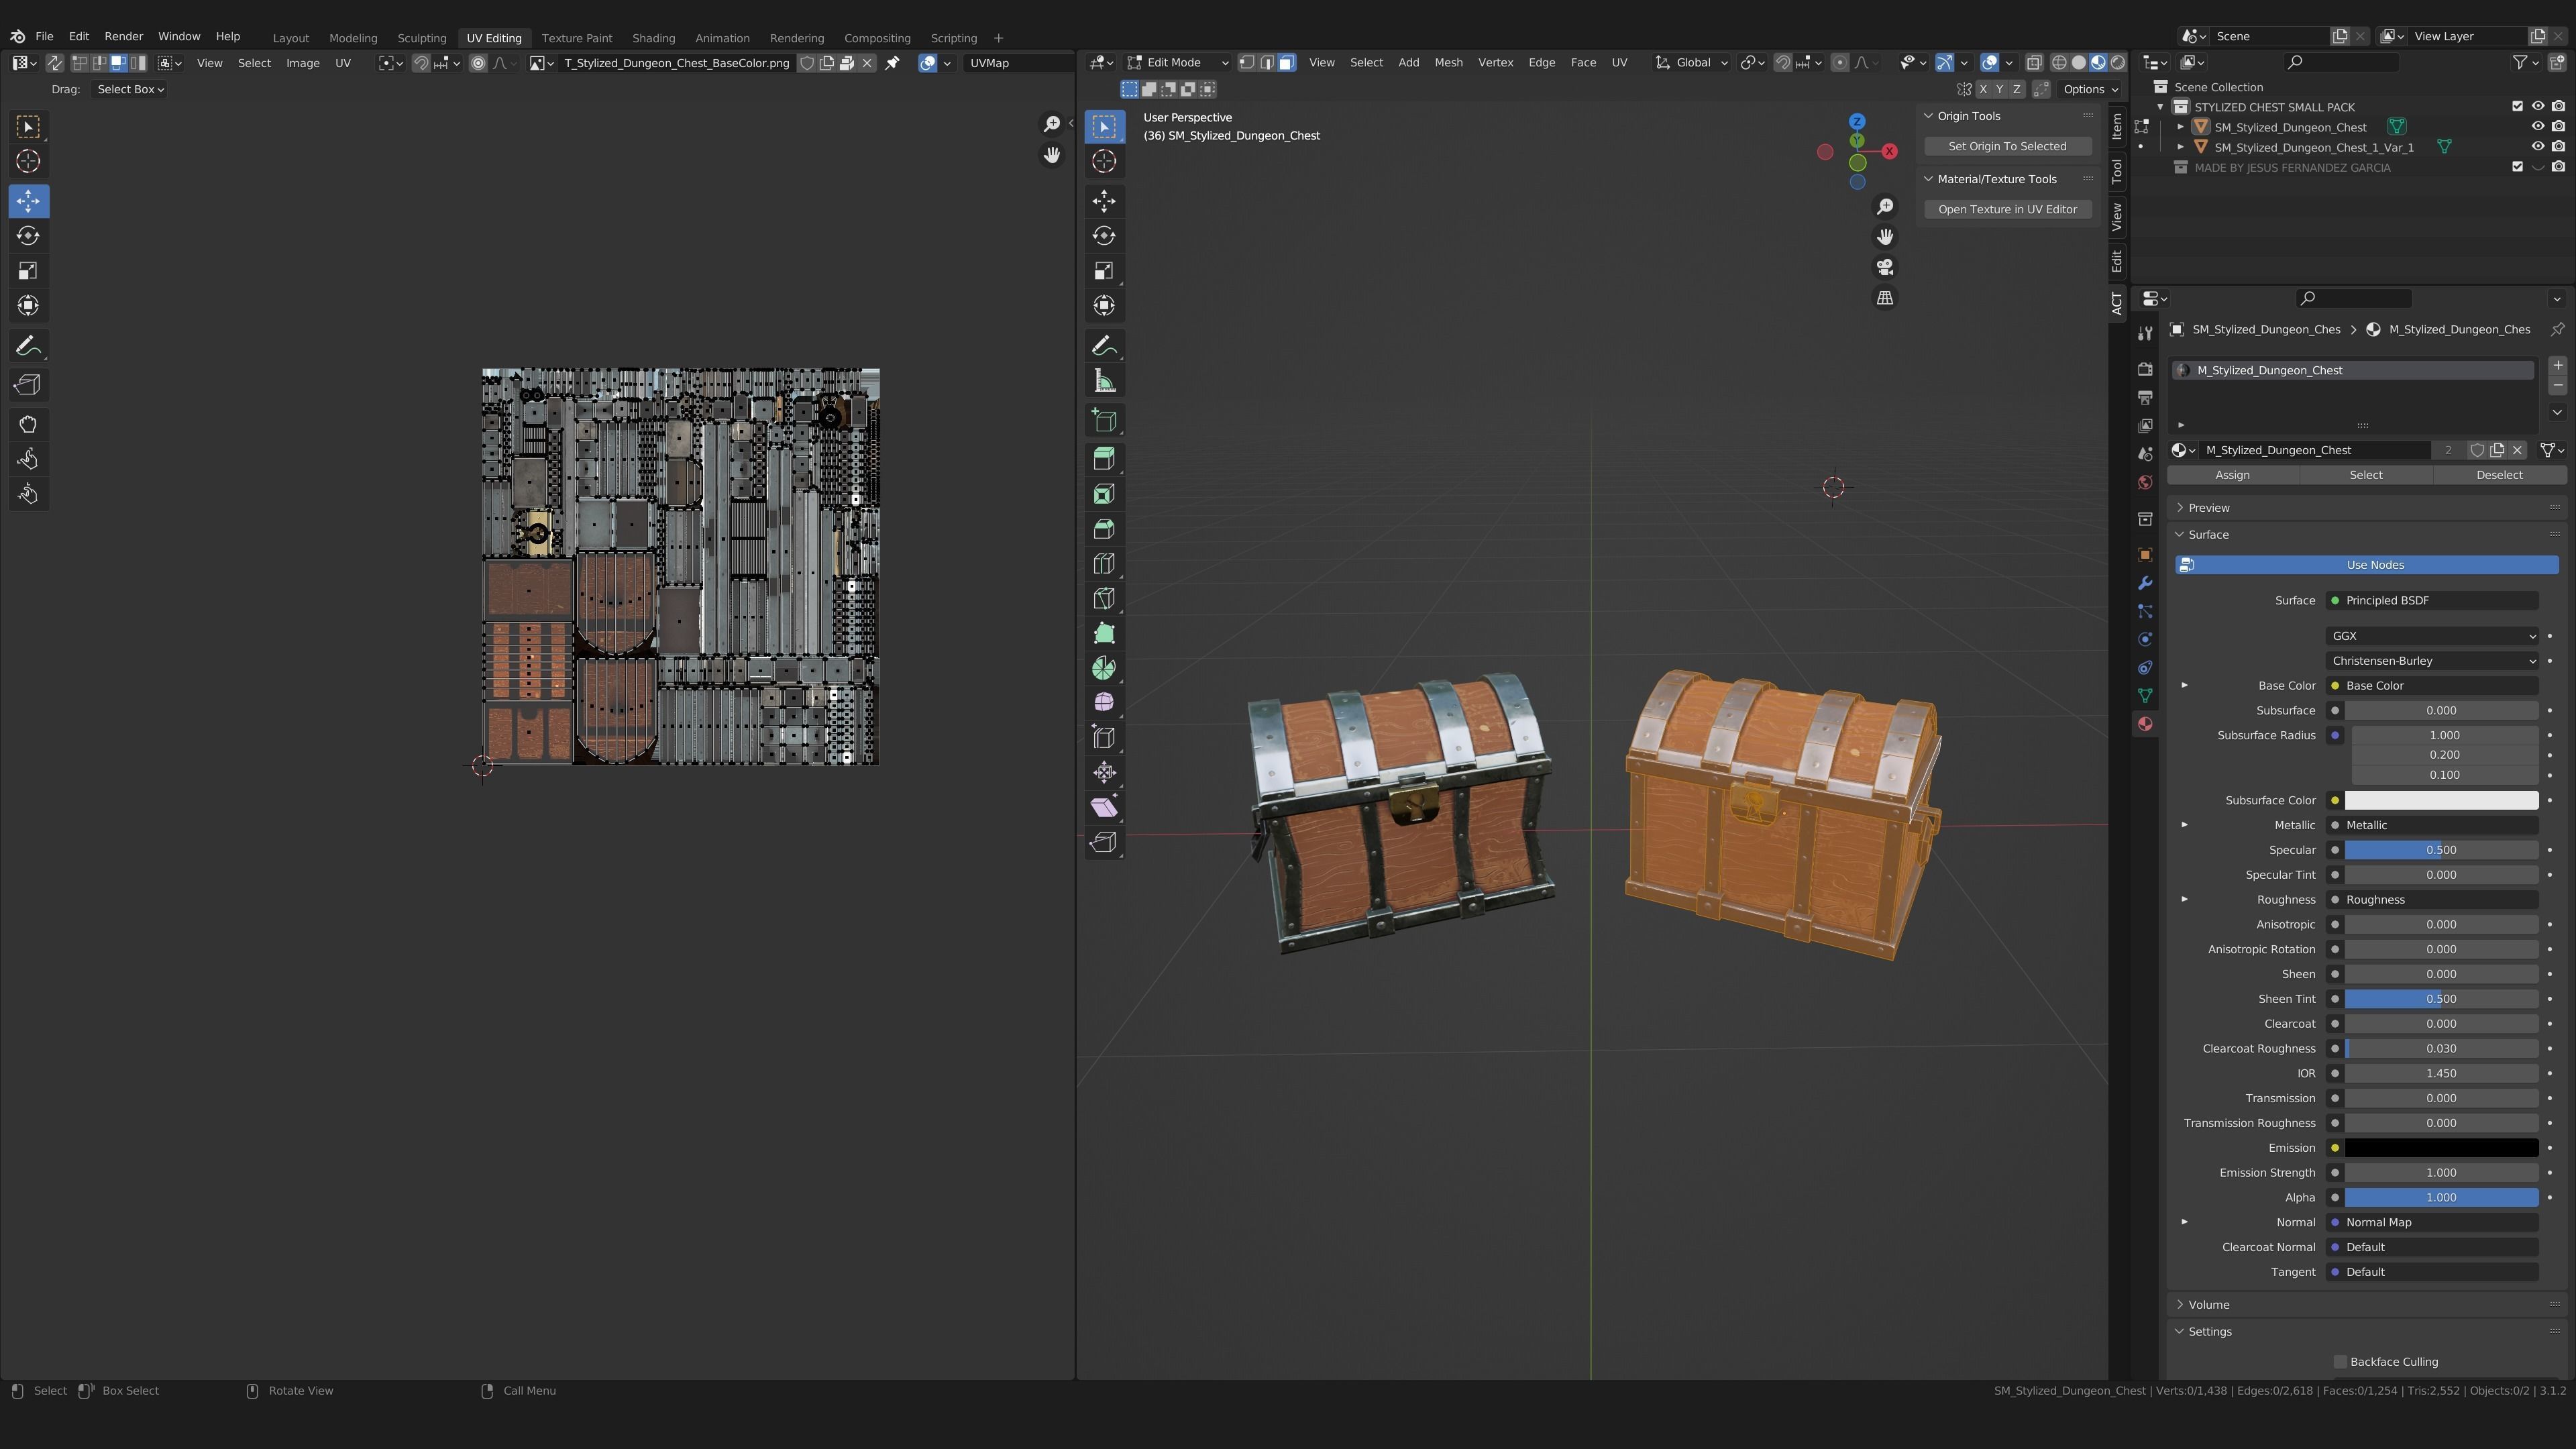Screen dimensions: 2576x1449
Task: Uncheck STYLIZED CHEST SMALL PACK collection checkbox
Action: click(x=2517, y=107)
